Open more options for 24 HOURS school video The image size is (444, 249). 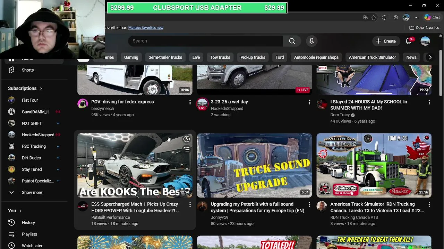pos(429,102)
